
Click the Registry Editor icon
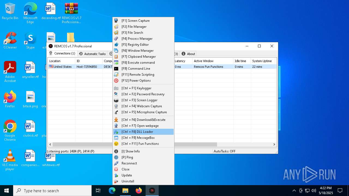click(116, 45)
